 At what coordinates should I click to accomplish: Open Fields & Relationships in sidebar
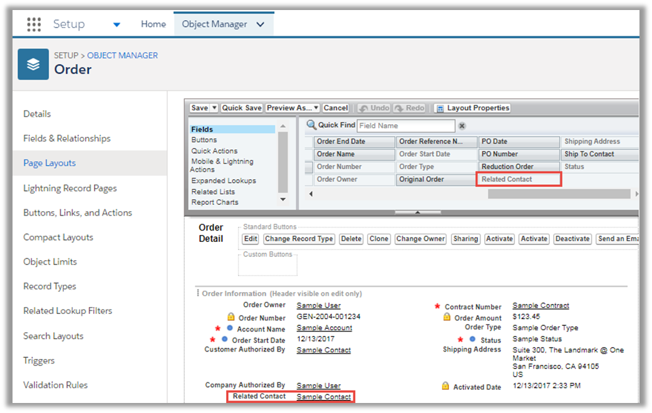[x=67, y=139]
